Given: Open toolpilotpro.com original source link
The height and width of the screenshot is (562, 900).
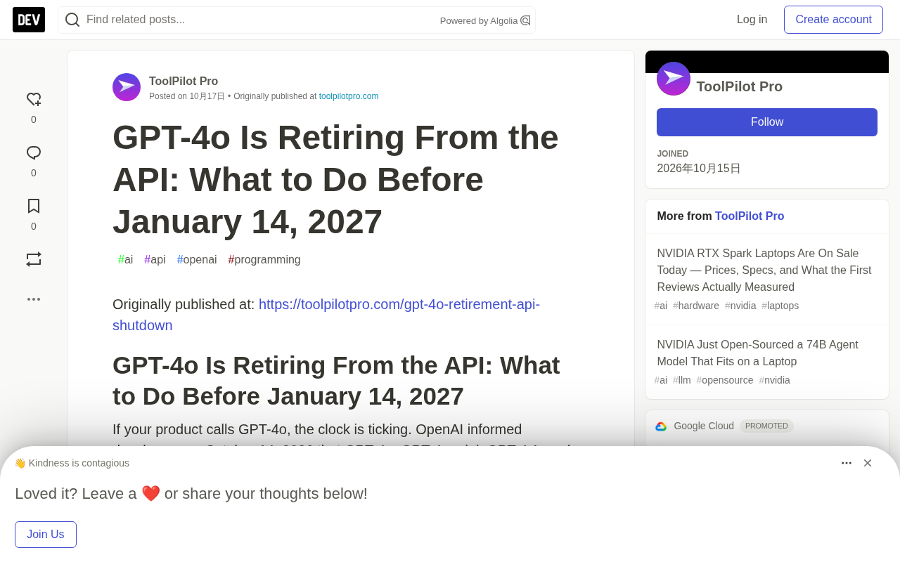Looking at the screenshot, I should (349, 96).
